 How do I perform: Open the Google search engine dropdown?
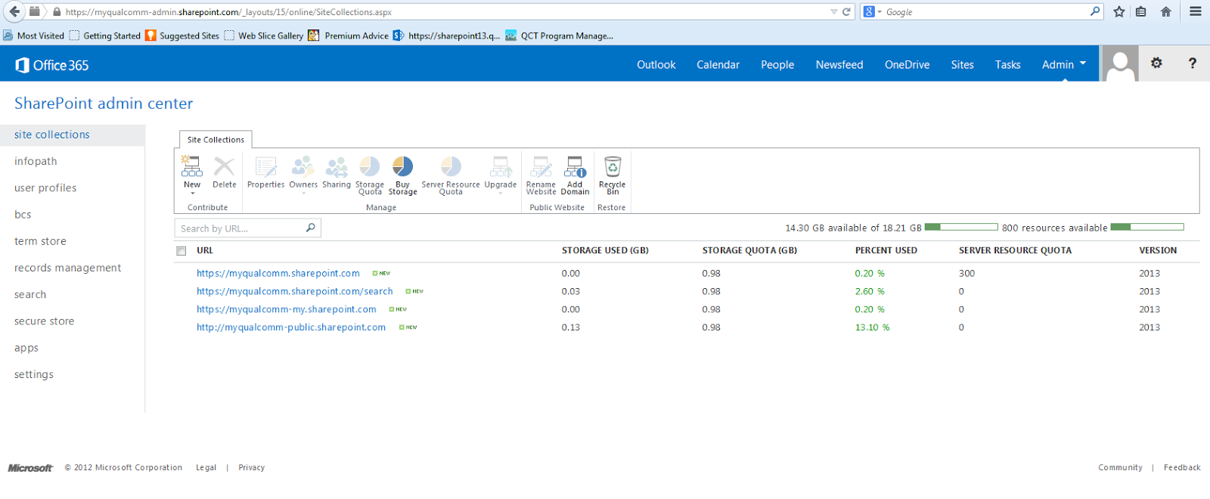[x=880, y=12]
